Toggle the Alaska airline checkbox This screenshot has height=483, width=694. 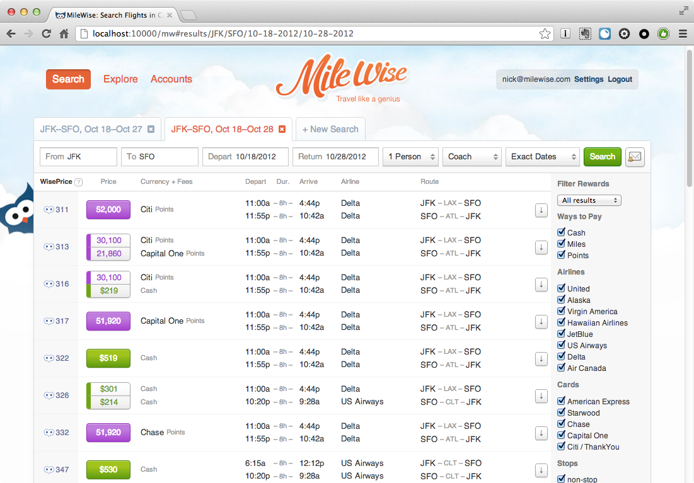point(561,300)
